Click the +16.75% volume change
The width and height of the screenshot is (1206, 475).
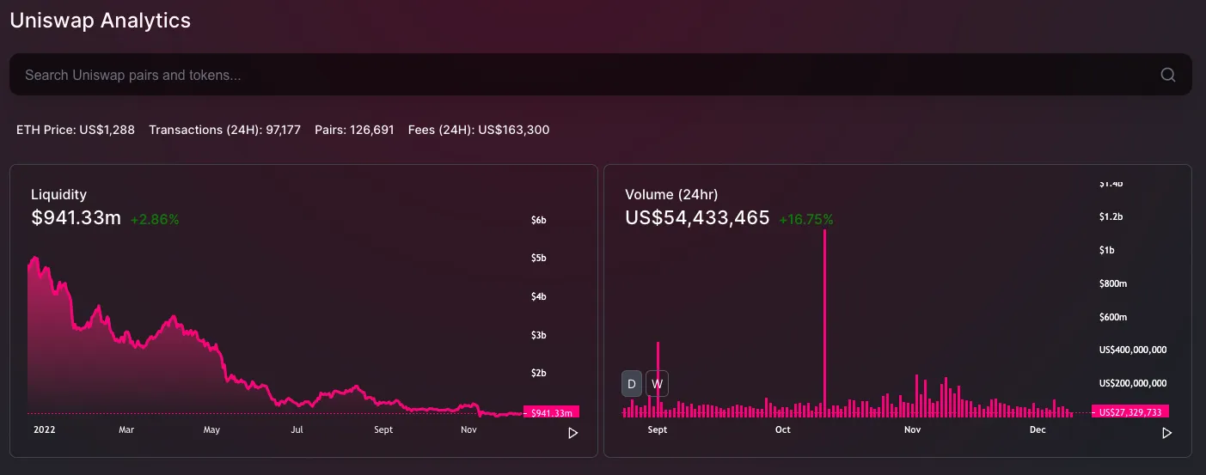coord(806,219)
